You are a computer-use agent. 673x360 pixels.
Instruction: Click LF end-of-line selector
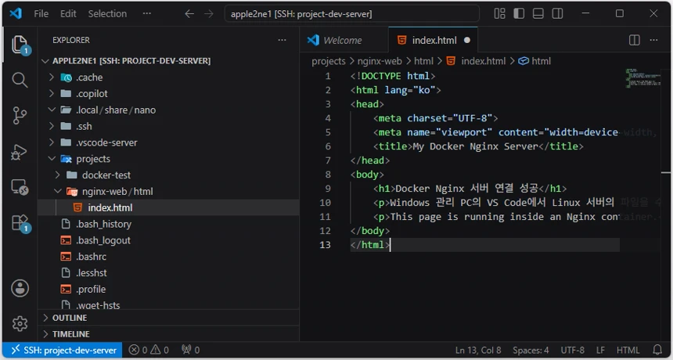[x=600, y=350]
